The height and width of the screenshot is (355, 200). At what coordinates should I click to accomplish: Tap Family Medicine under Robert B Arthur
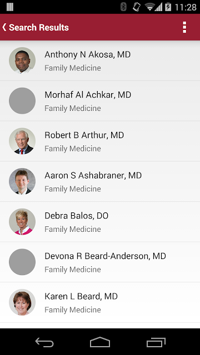tap(73, 149)
